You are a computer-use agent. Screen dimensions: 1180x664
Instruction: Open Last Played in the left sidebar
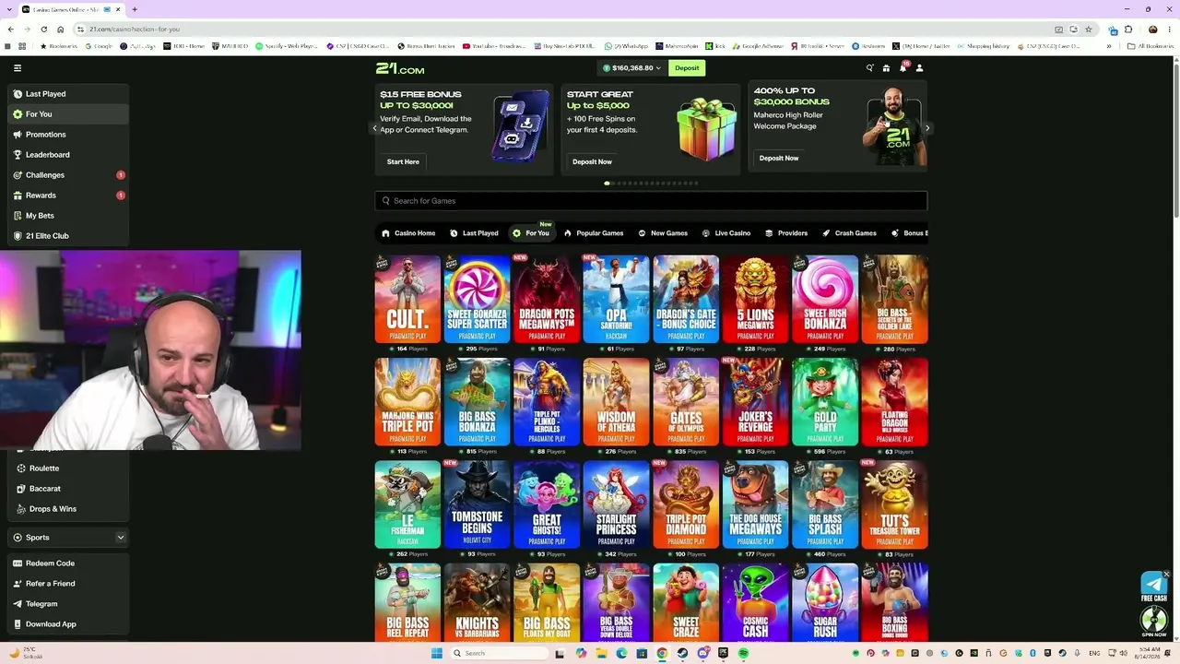tap(68, 94)
